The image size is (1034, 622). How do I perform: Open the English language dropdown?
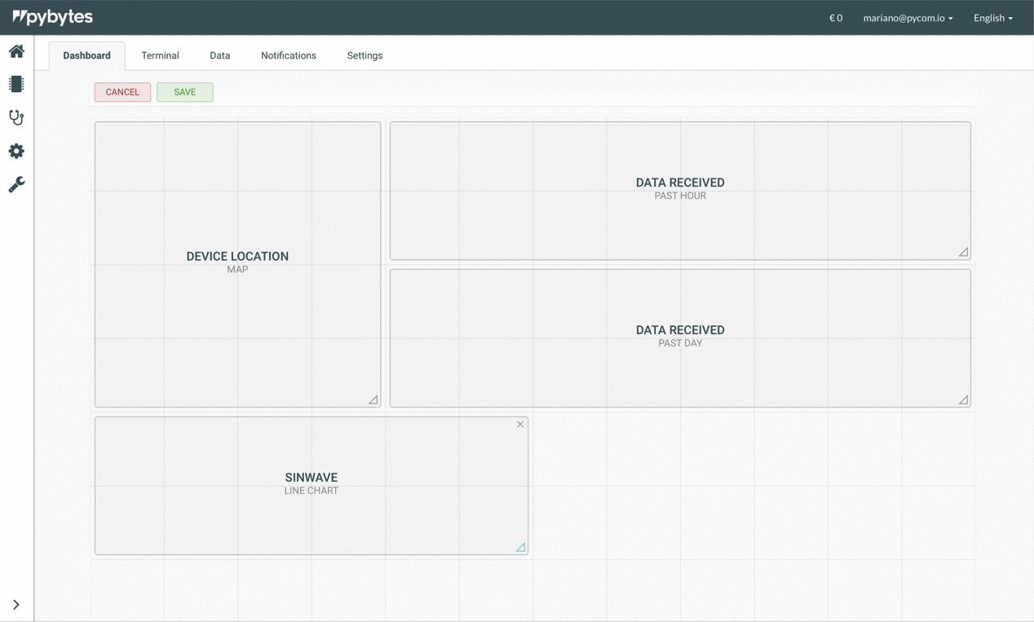coord(993,18)
